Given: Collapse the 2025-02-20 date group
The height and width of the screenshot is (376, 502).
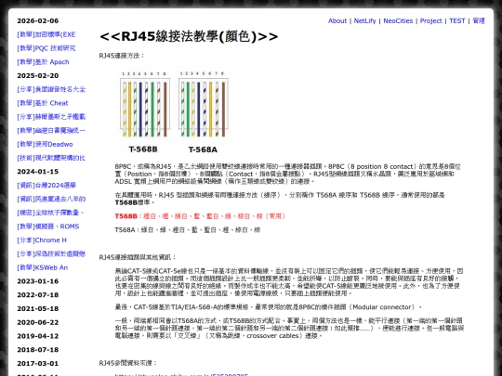Looking at the screenshot, I should 38,76.
